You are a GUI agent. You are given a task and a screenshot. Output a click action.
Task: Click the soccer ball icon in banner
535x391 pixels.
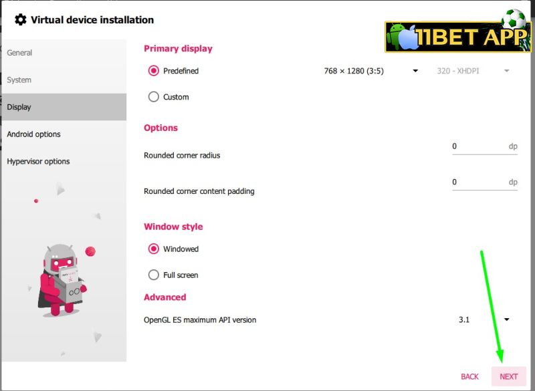(514, 19)
